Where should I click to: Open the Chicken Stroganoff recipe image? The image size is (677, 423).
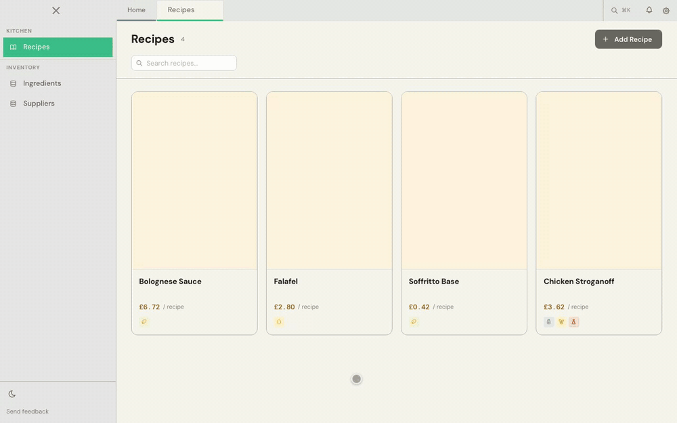click(599, 181)
